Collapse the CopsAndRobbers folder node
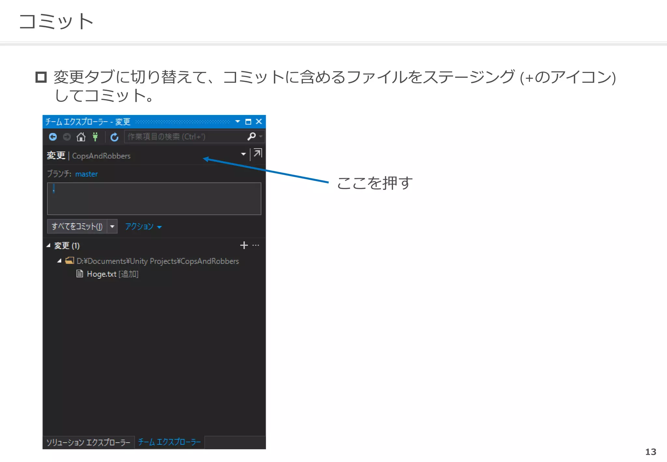This screenshot has height=462, width=667. [59, 261]
